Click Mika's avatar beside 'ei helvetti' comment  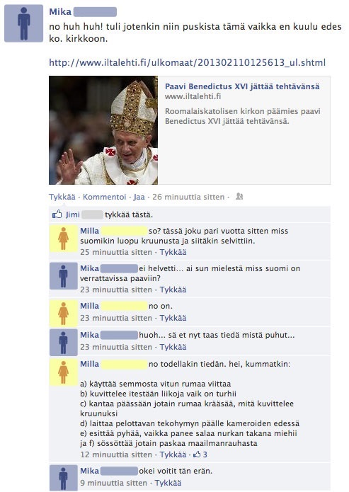[x=64, y=276]
